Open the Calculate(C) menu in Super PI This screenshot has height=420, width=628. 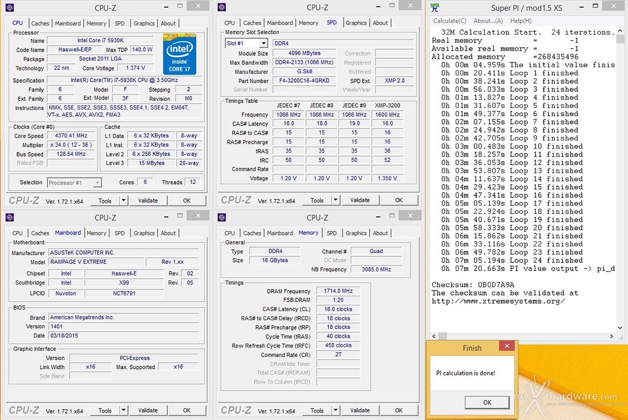pos(450,21)
